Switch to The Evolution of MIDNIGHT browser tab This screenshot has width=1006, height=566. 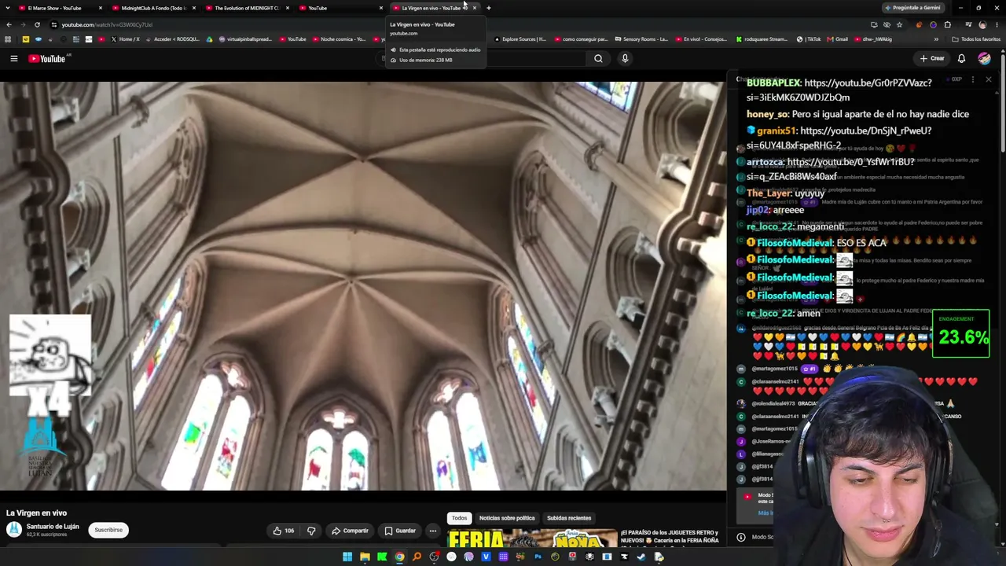click(247, 8)
